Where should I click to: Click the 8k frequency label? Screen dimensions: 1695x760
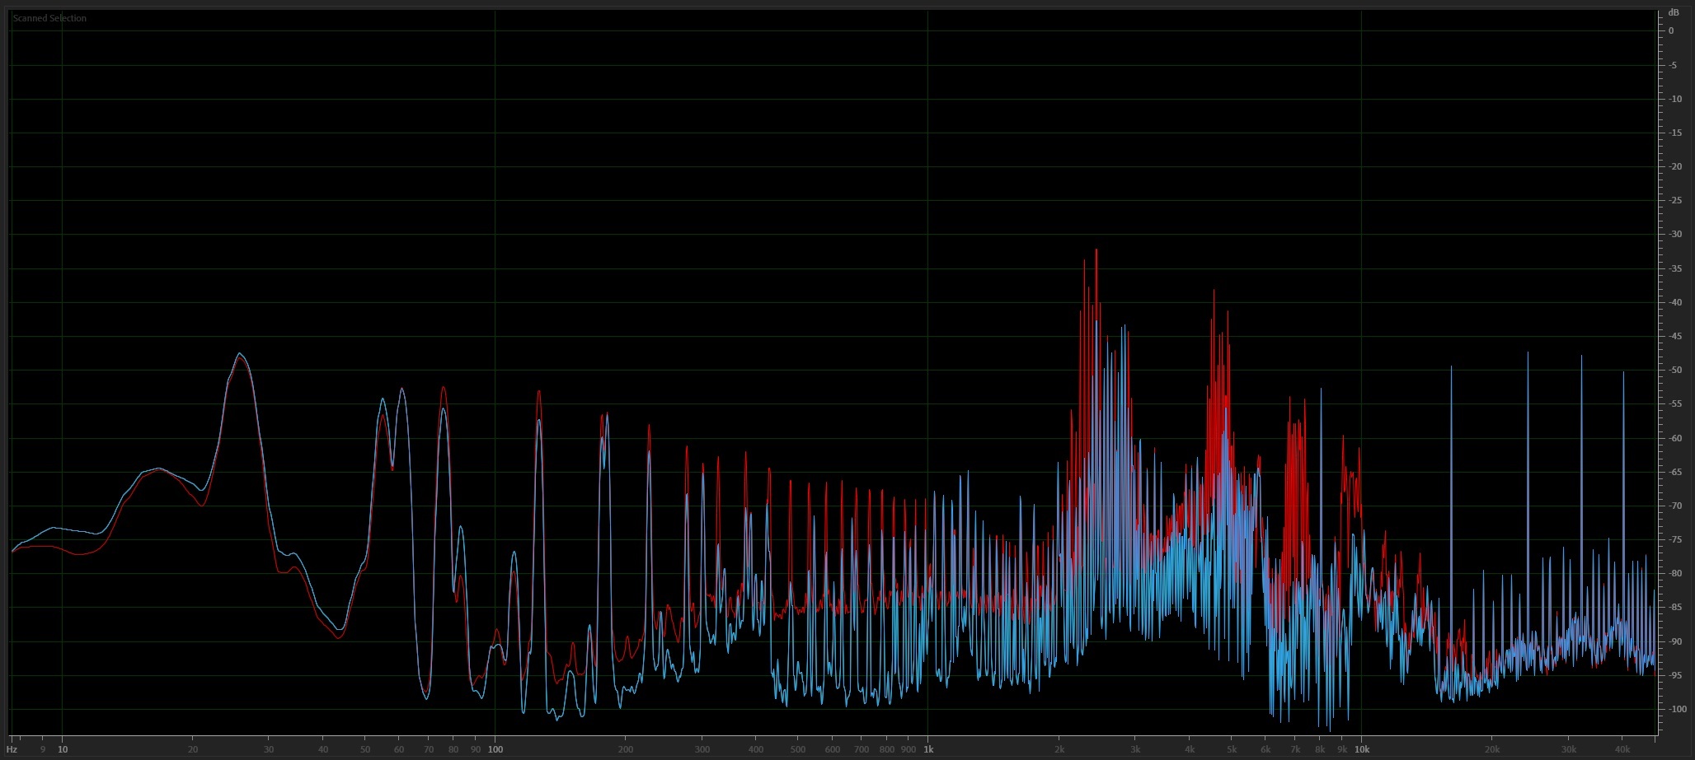coord(1320,749)
